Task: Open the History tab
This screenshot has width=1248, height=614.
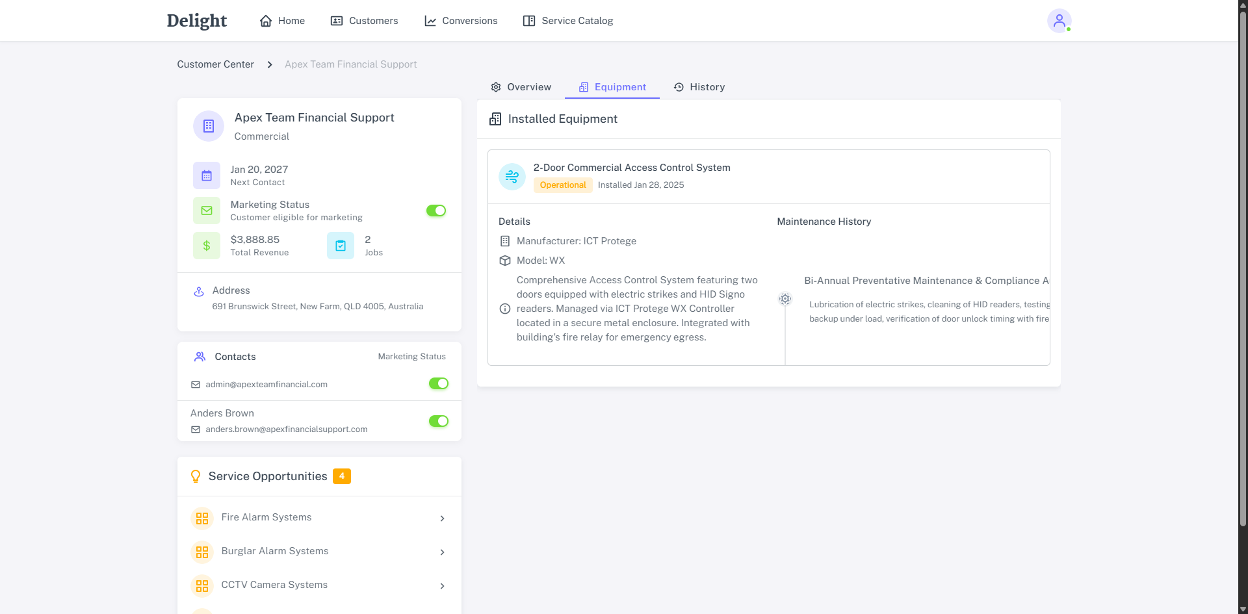Action: pos(699,87)
